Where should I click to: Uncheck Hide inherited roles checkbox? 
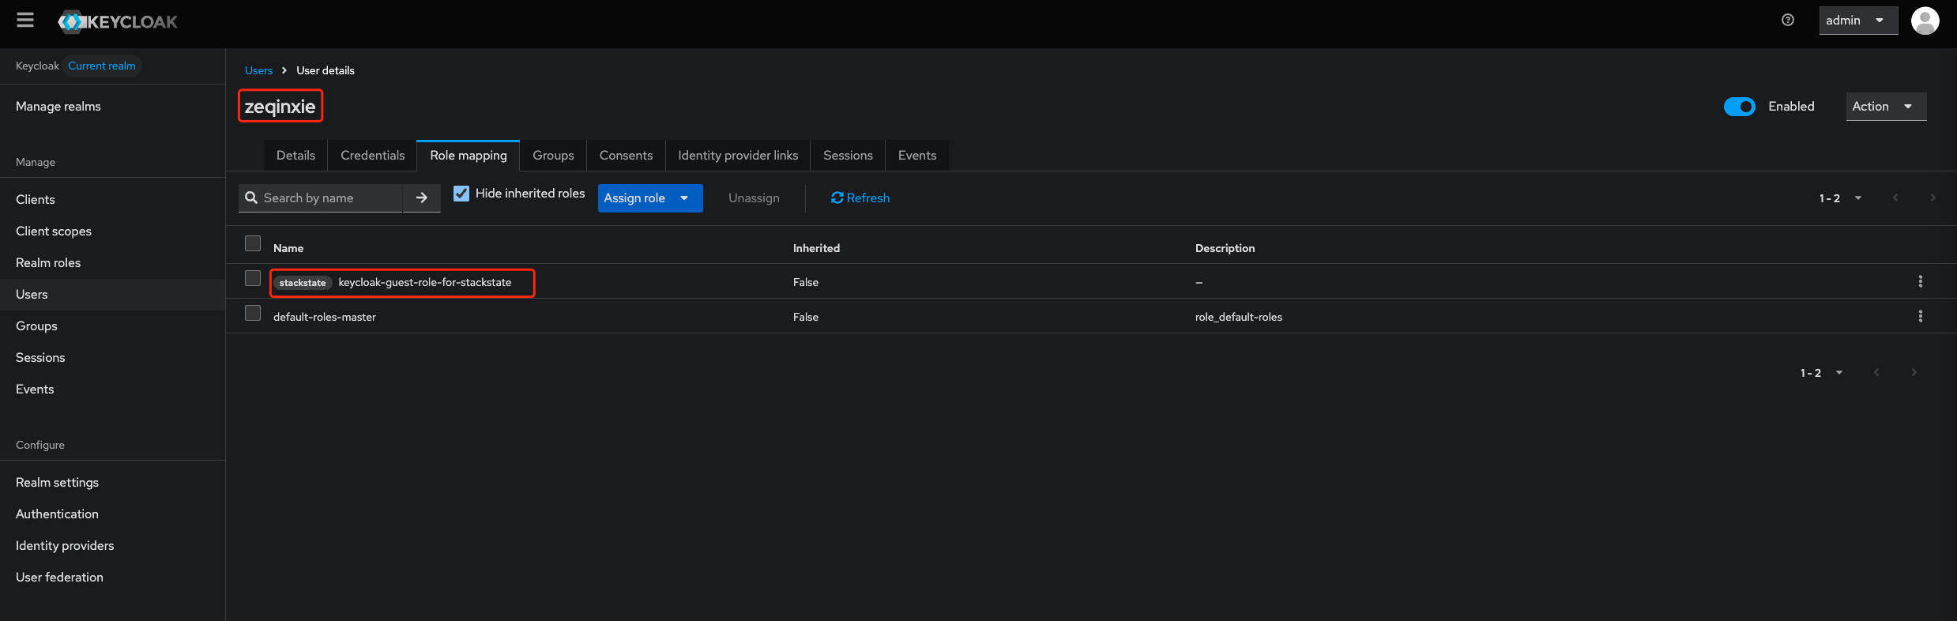(x=461, y=194)
